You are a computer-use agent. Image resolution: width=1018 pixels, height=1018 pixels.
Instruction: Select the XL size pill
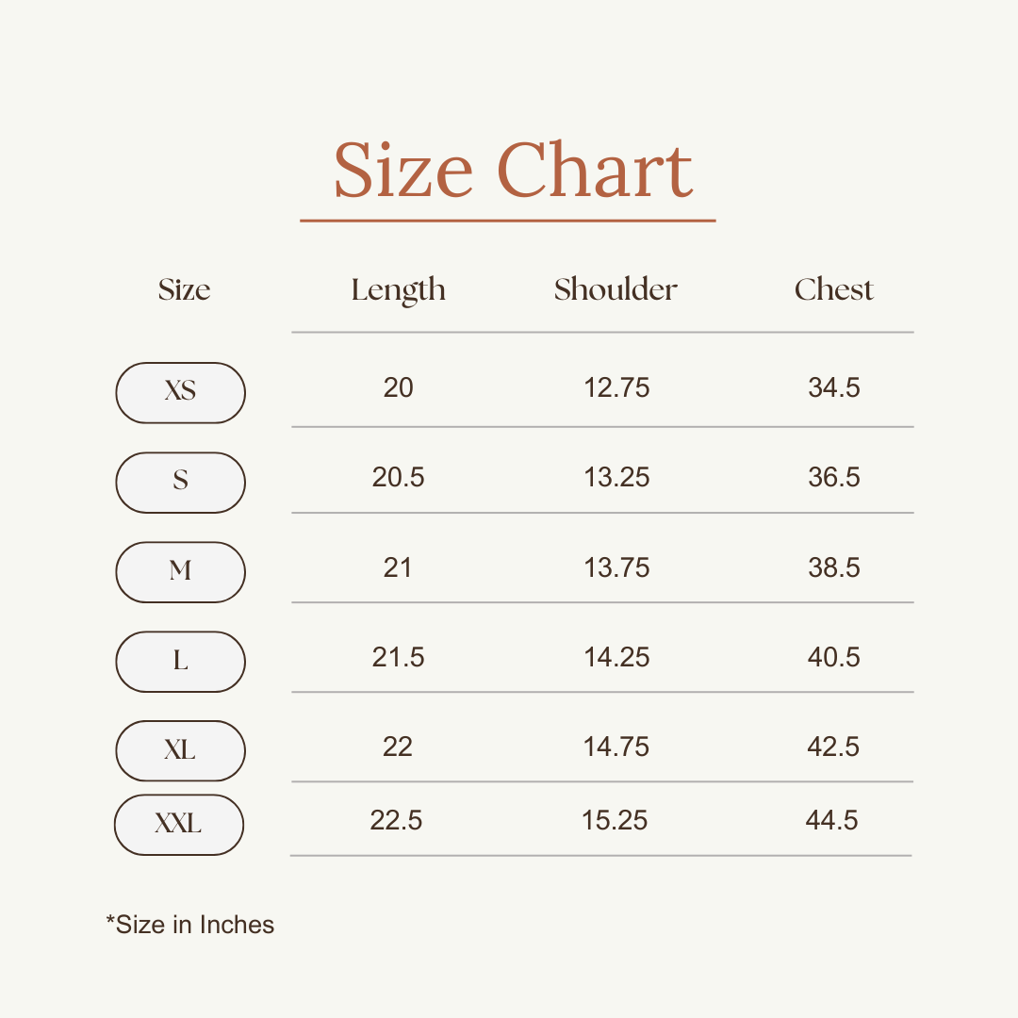click(x=180, y=750)
